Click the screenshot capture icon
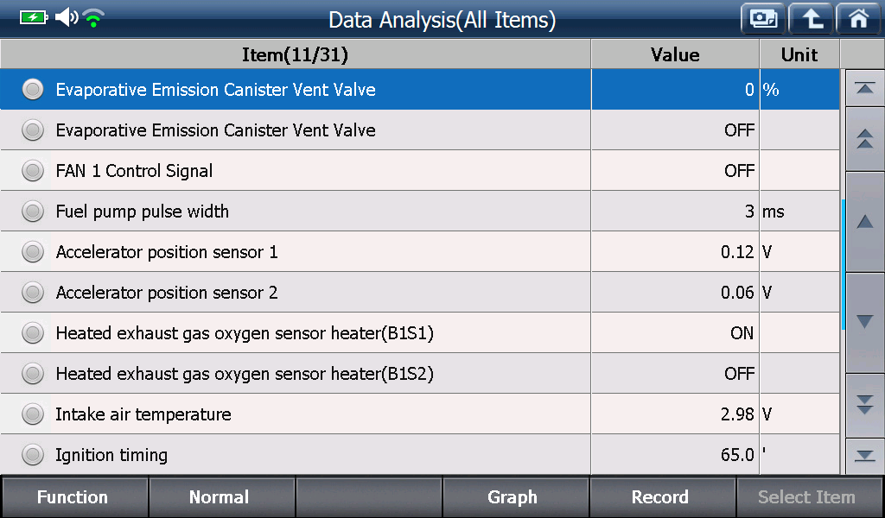Screen dimensions: 885x518 click(x=763, y=19)
